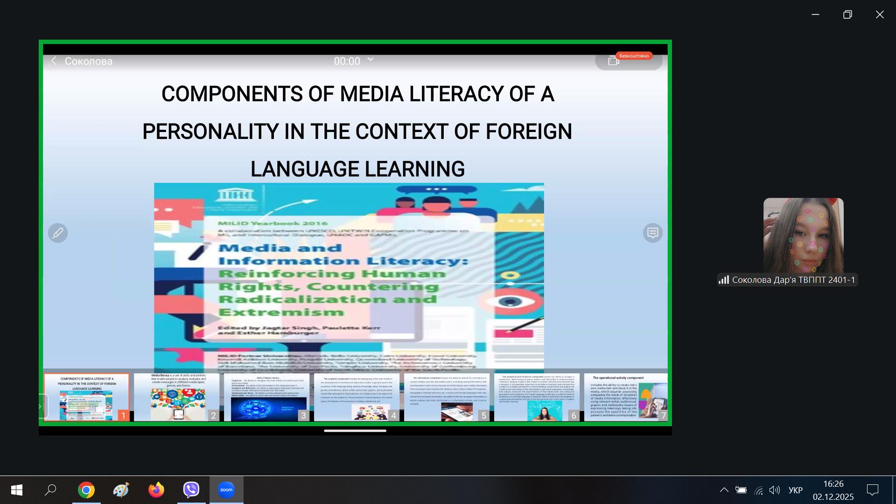Open slide 4 cognitive component thumbnail
Viewport: 896px width, 504px height.
[357, 397]
